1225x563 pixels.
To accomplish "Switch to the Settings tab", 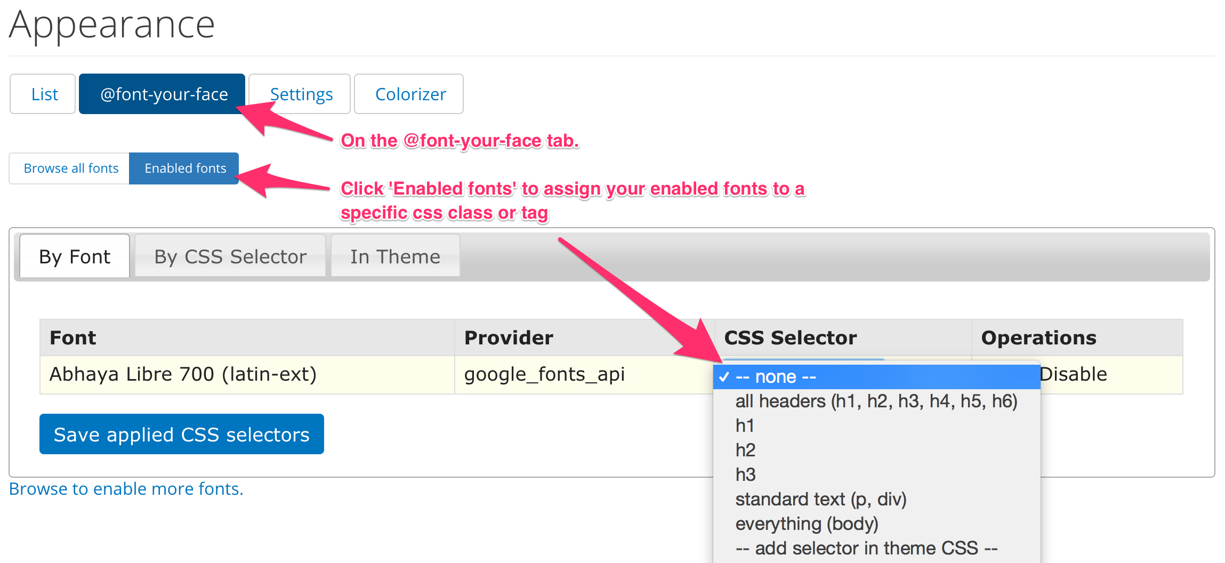I will (300, 94).
